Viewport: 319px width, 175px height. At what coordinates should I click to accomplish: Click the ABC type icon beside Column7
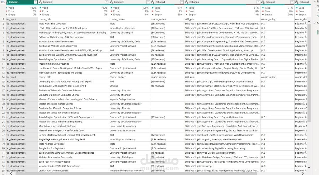click(x=297, y=2)
